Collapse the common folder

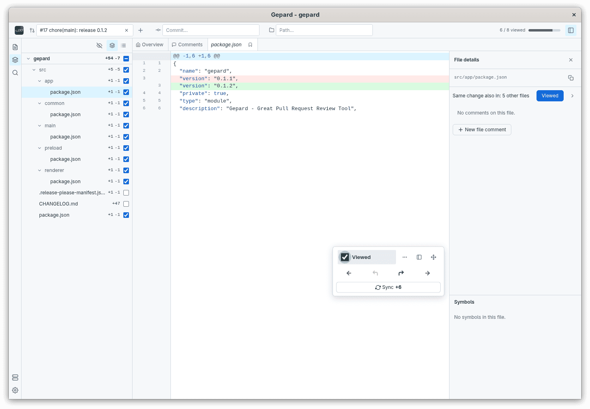click(40, 103)
